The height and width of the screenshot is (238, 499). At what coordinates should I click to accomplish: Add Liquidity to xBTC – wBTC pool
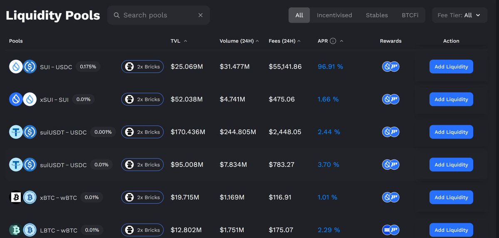(x=451, y=197)
